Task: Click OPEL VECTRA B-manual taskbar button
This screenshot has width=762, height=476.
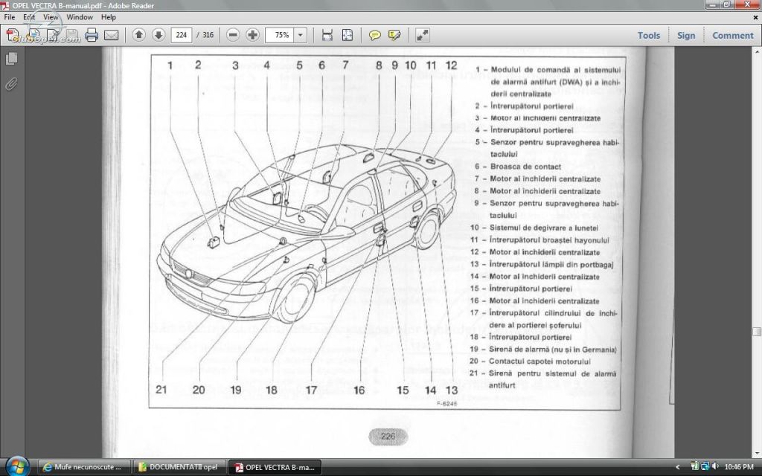Action: pos(275,467)
